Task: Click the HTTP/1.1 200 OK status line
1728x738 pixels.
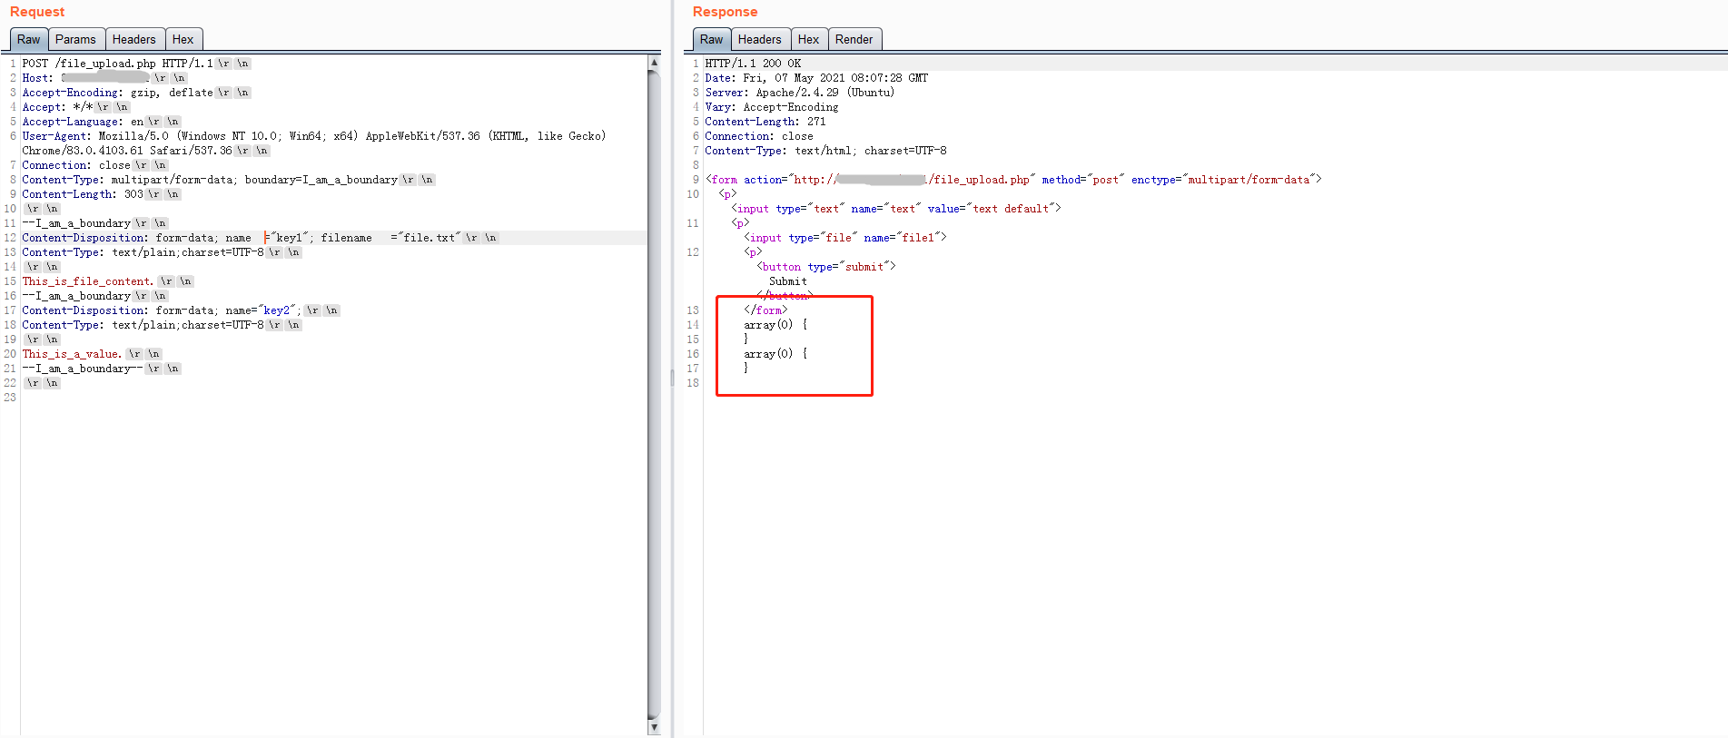Action: click(x=753, y=64)
